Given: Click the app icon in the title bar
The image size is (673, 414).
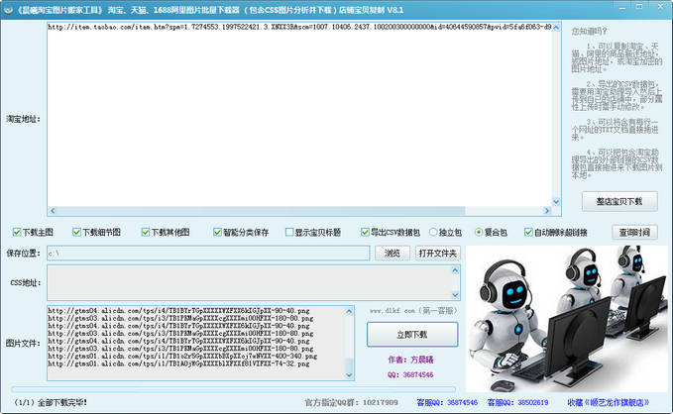Looking at the screenshot, I should tap(8, 10).
